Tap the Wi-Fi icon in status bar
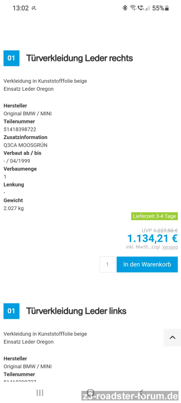Image resolution: width=181 pixels, height=403 pixels. pyautogui.click(x=133, y=8)
